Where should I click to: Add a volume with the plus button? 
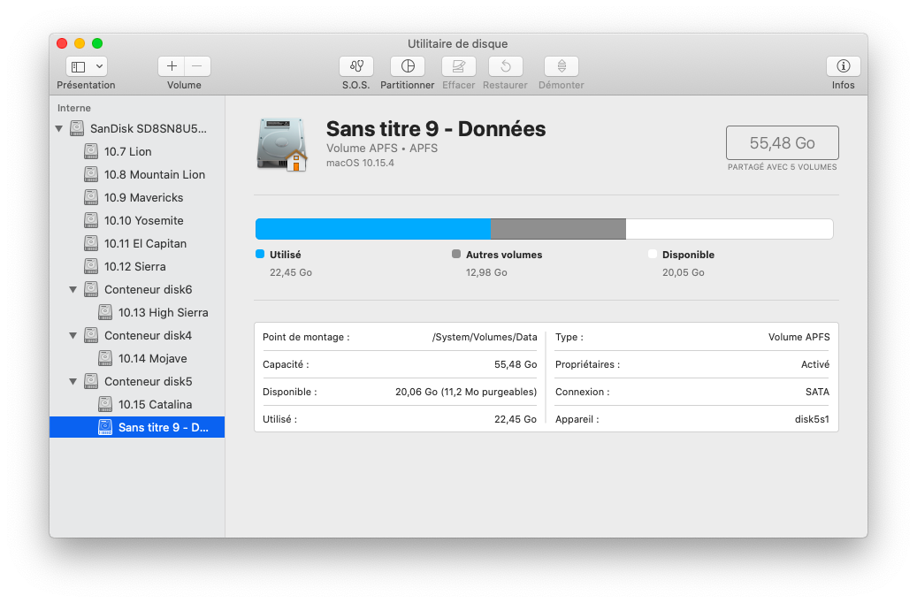click(x=172, y=66)
